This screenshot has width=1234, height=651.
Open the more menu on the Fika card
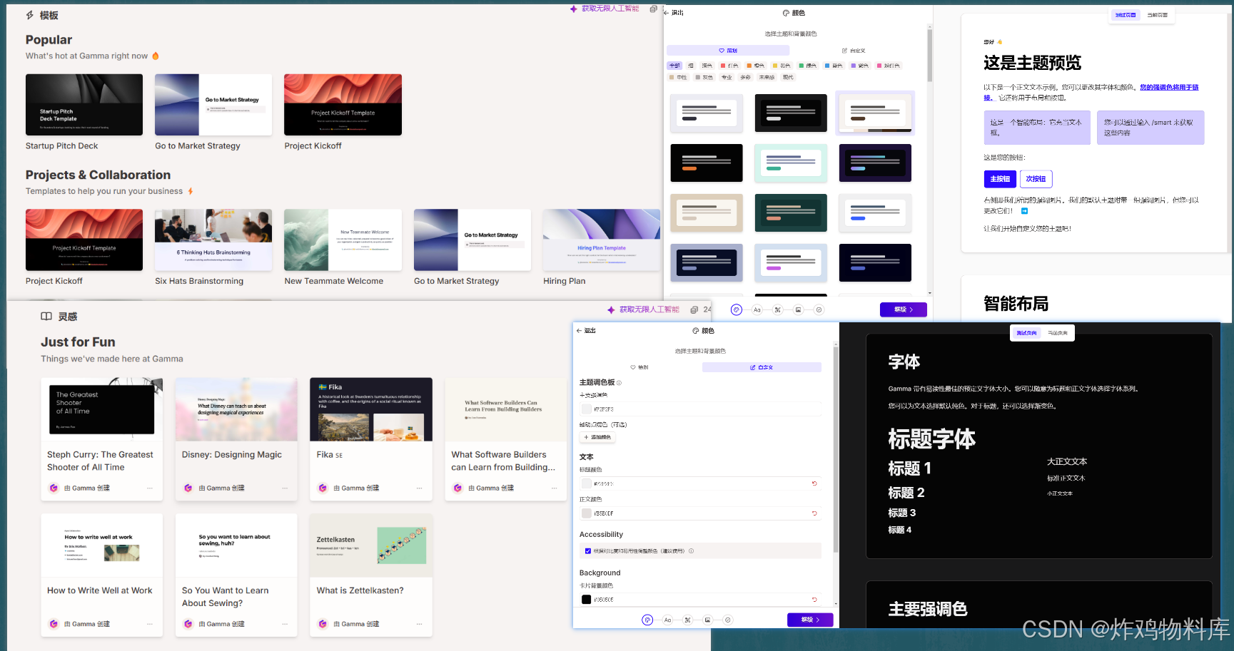tap(419, 488)
